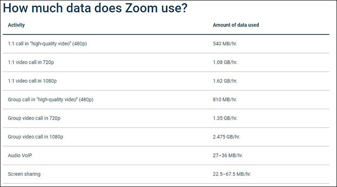
Task: Select the 'Group video call in 720p' cell
Action: point(34,118)
